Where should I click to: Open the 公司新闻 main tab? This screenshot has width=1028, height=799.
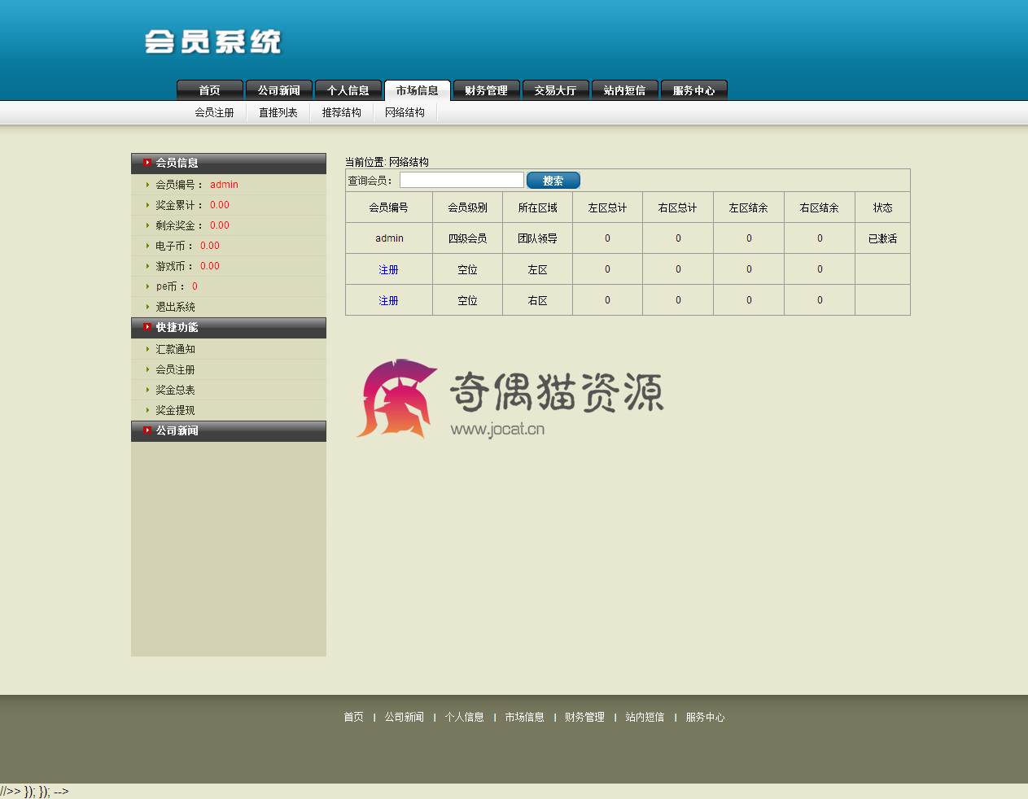279,90
